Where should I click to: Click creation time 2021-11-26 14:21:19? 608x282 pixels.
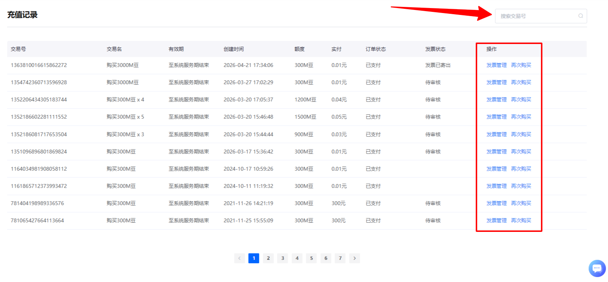point(248,203)
